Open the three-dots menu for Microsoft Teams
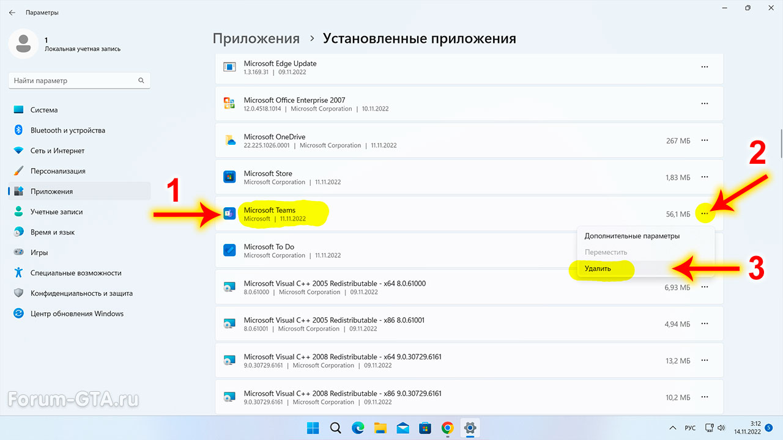The width and height of the screenshot is (783, 440). [705, 214]
